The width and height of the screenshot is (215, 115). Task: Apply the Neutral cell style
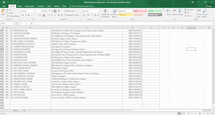point(126,14)
